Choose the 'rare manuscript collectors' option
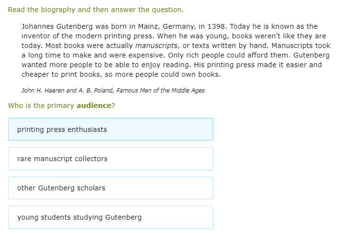 (x=110, y=159)
